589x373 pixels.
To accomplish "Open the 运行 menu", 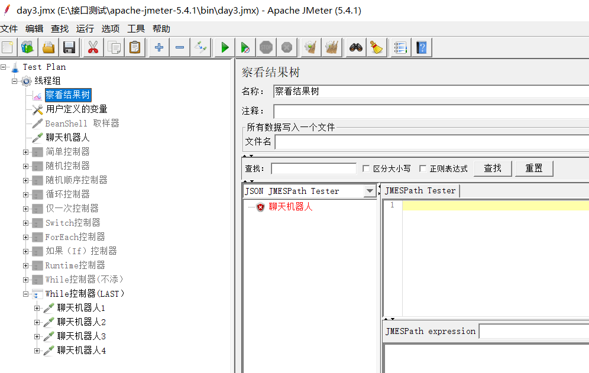I will click(85, 29).
